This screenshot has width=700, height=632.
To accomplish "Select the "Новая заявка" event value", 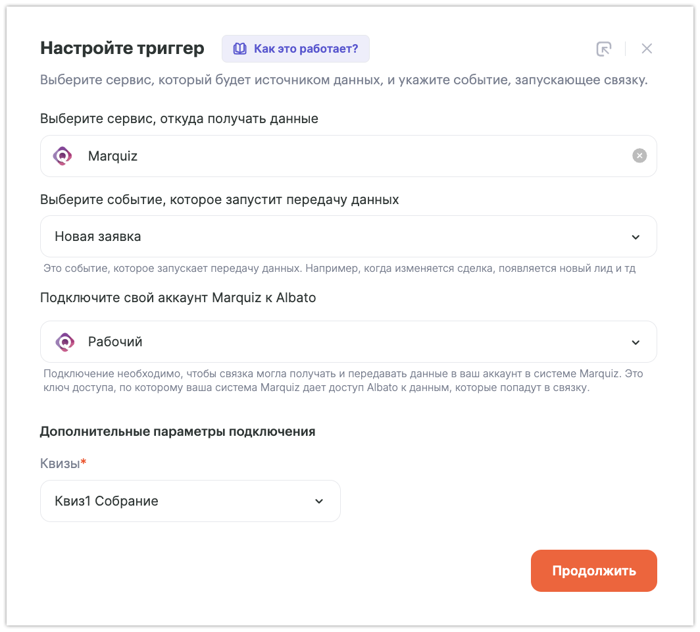I will pos(98,236).
